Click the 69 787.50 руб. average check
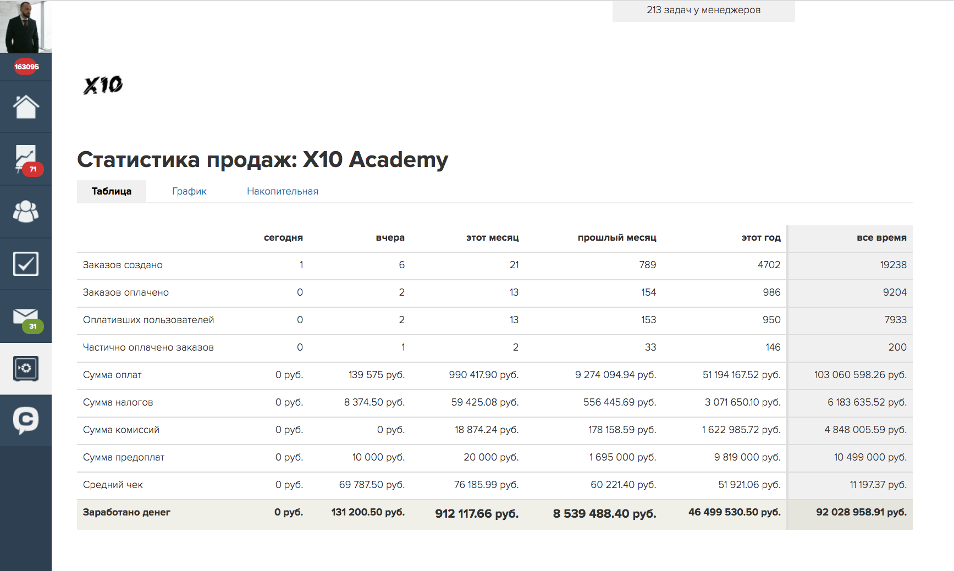 click(x=372, y=485)
